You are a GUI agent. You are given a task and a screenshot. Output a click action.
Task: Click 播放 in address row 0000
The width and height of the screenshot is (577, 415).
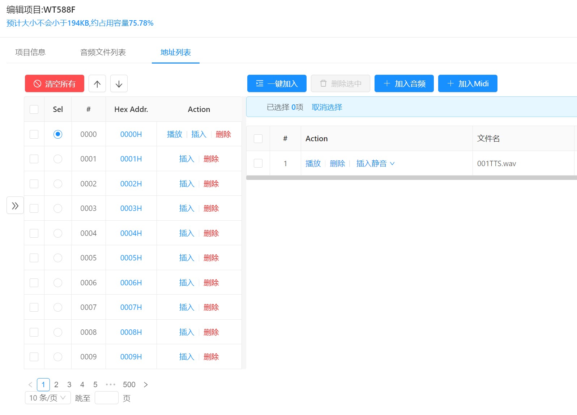click(175, 134)
